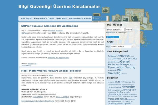Image resolution: width=158 pixels, height=105 pixels.
Task: Open the Genel category in second post meta
Action: click(51, 75)
